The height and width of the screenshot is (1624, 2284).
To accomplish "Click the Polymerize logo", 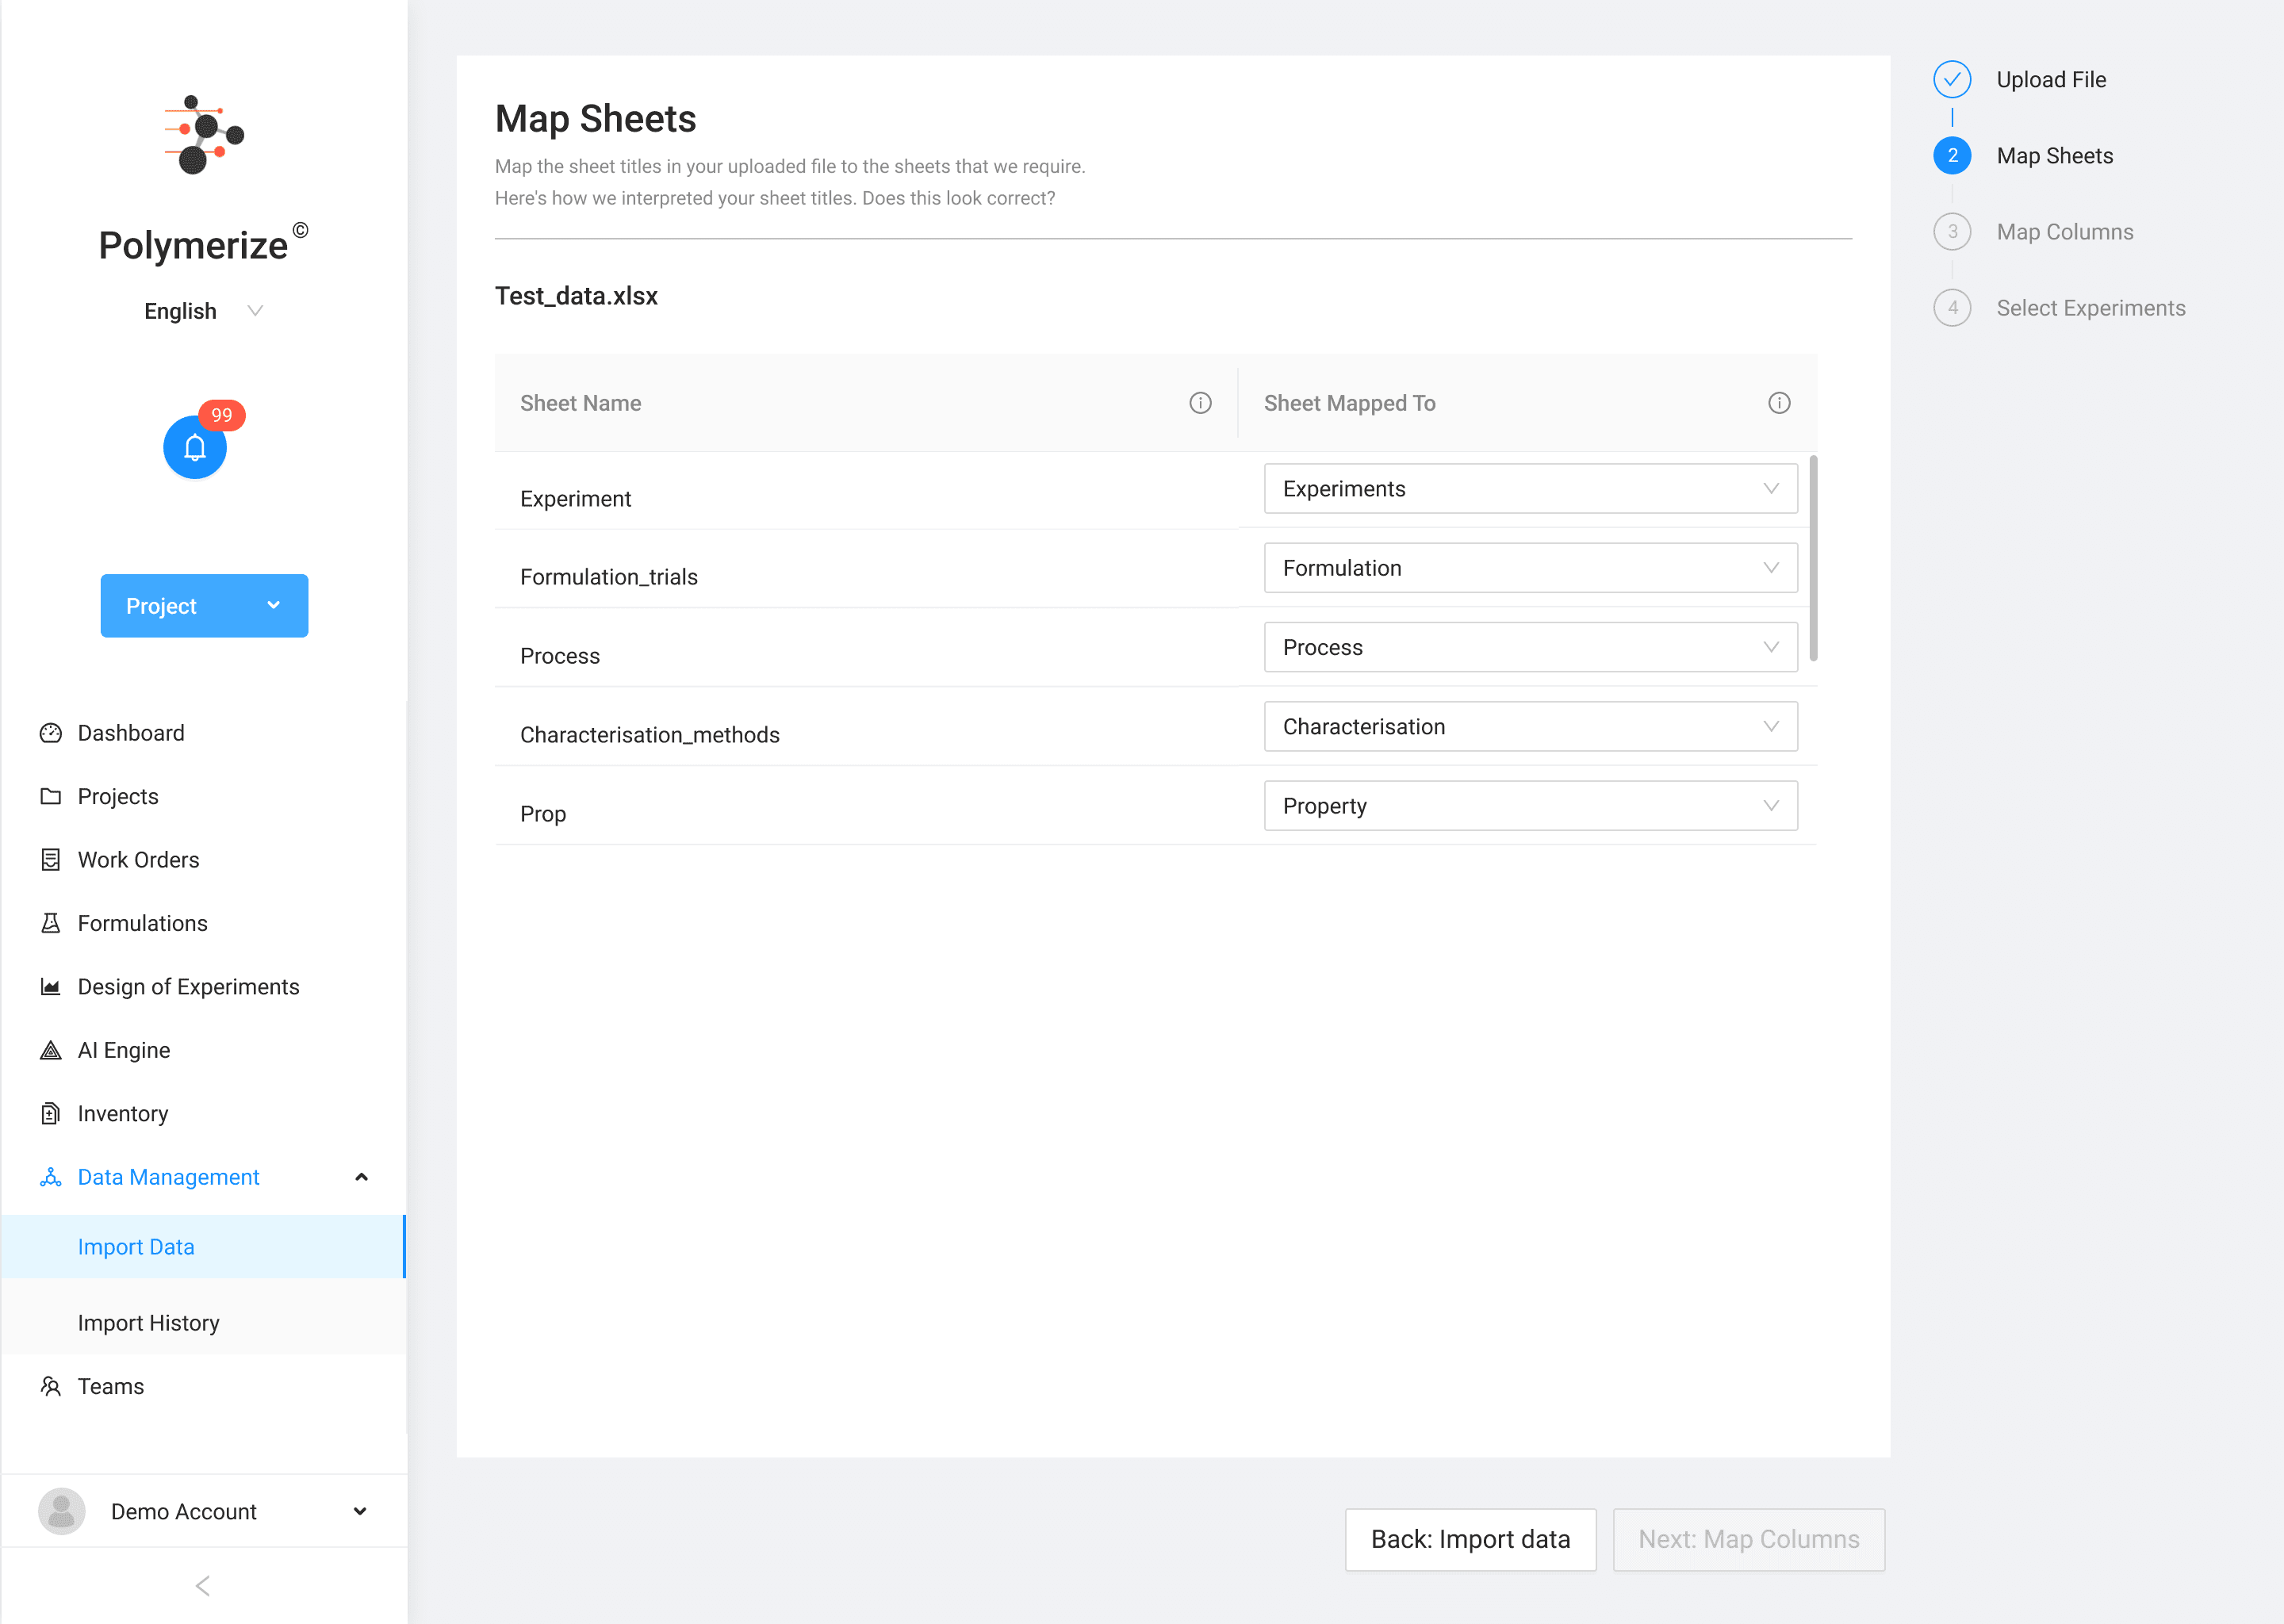I will coord(203,135).
